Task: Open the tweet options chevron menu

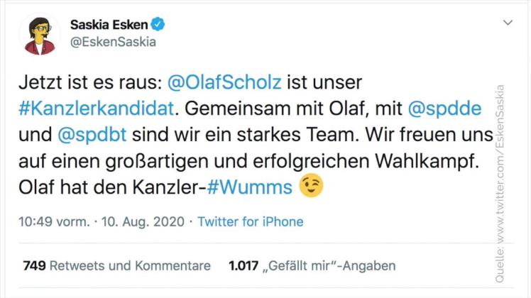Action: 507,23
